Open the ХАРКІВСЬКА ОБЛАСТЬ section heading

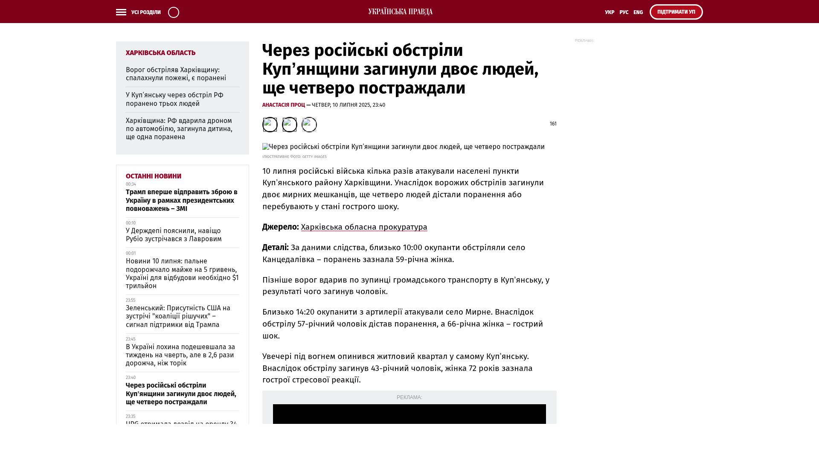click(160, 53)
